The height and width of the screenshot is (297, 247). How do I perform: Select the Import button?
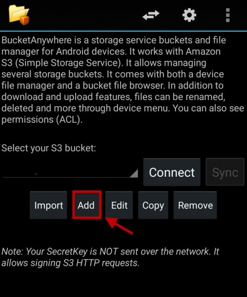click(48, 205)
